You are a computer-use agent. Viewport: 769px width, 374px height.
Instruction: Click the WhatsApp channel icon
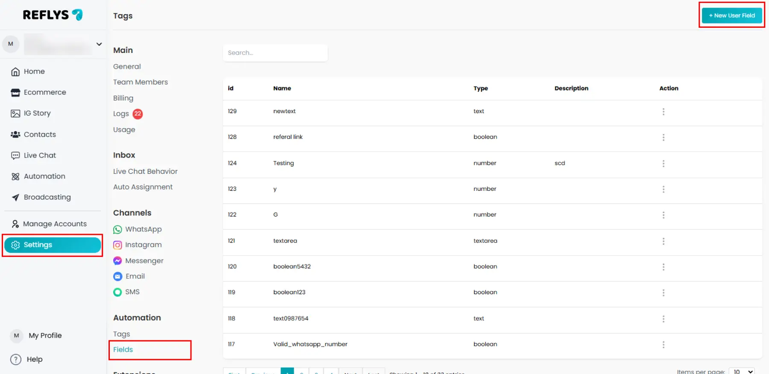pos(117,230)
